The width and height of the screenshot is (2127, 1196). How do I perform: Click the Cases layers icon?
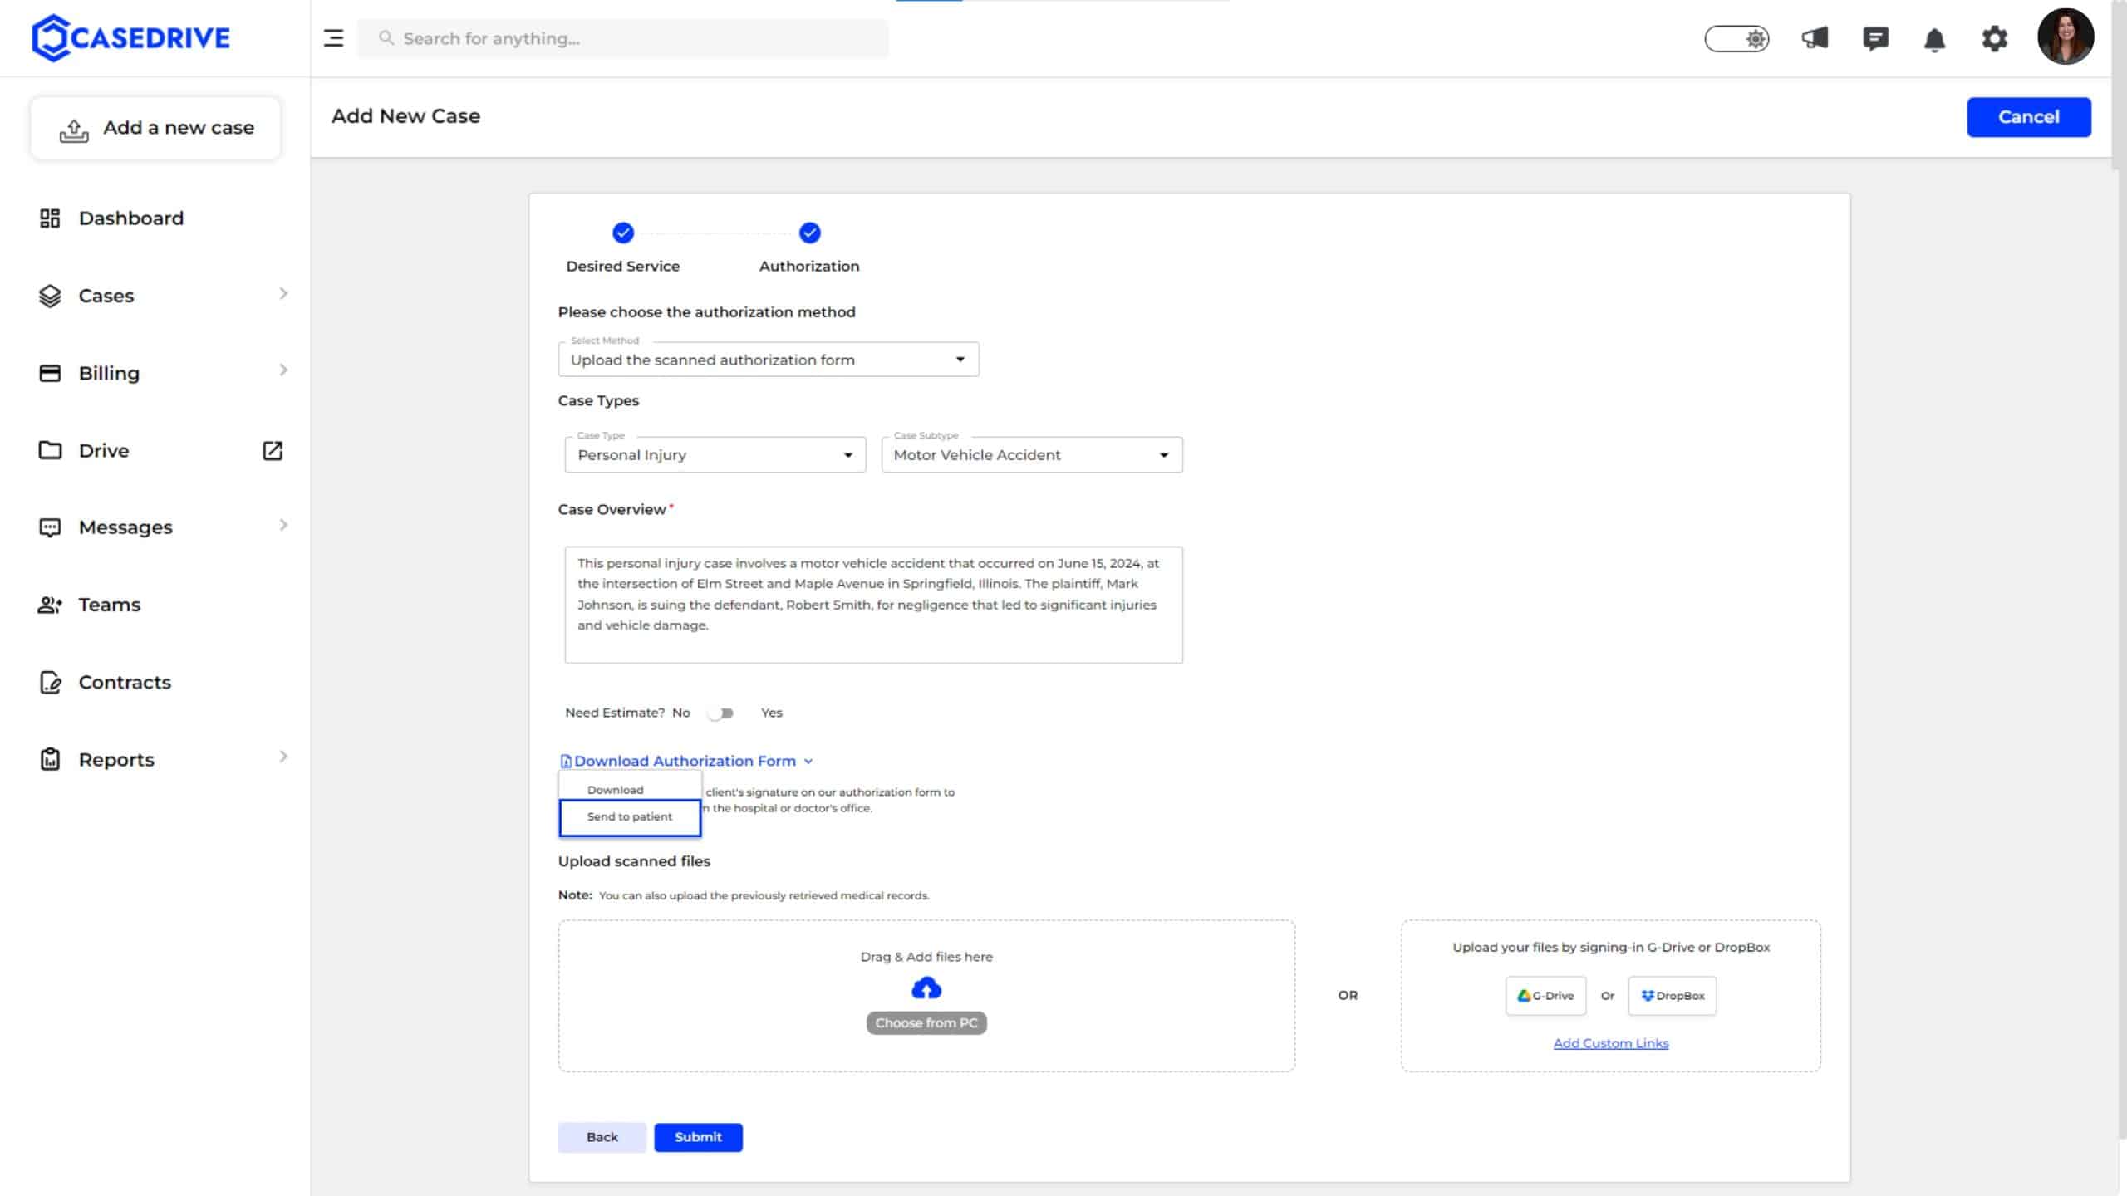[50, 296]
